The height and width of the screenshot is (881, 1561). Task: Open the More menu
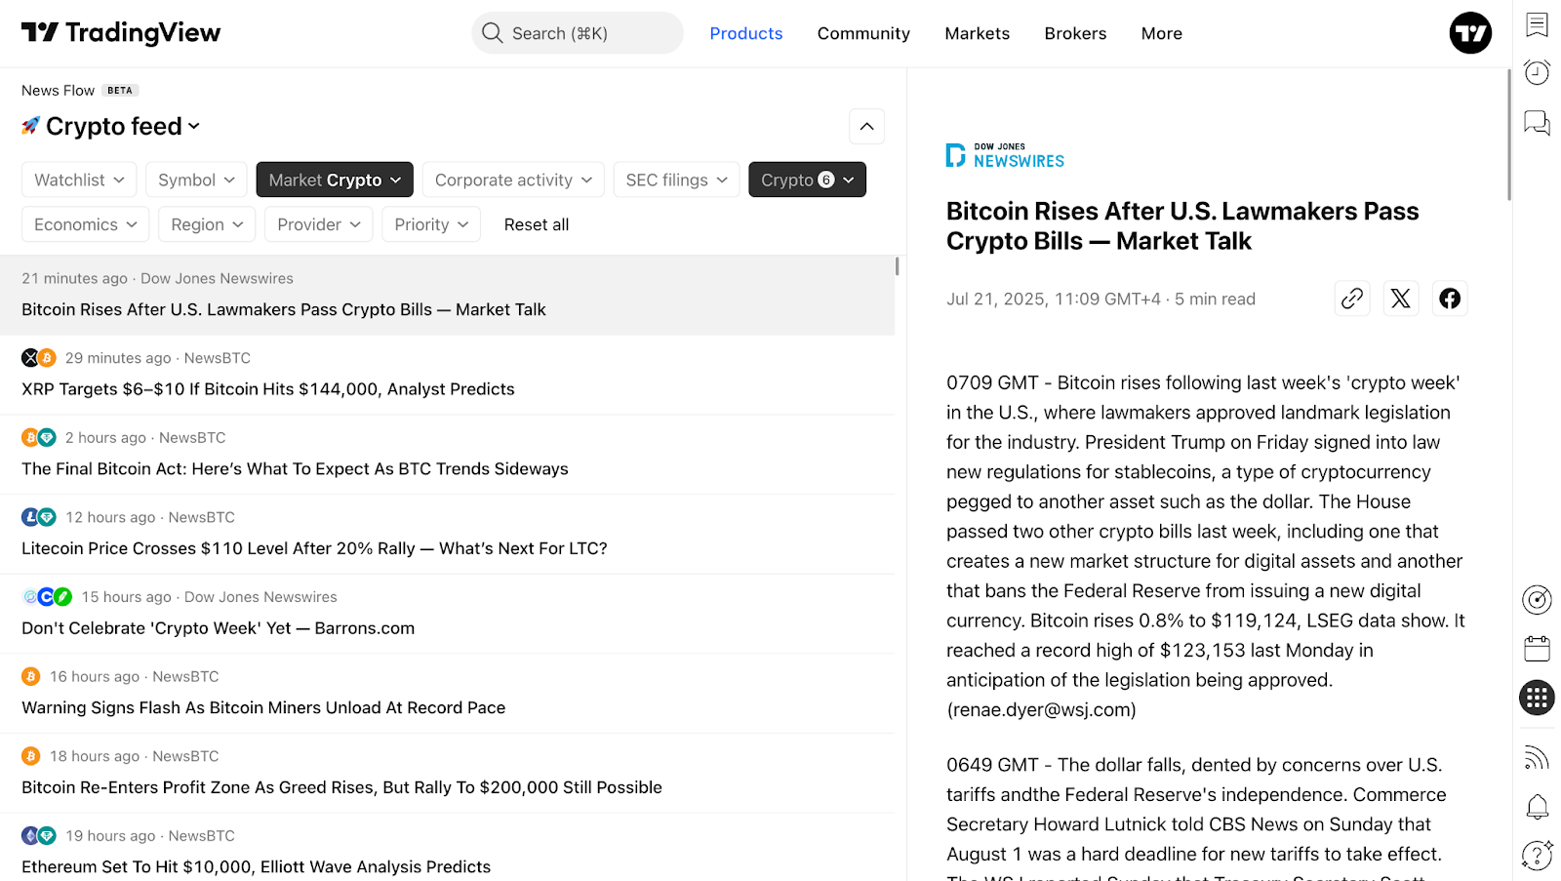[x=1161, y=33]
